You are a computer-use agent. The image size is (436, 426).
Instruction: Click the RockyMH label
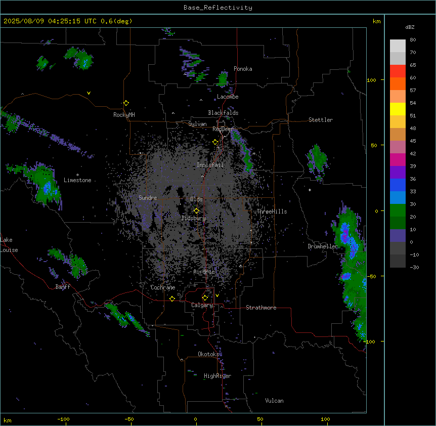tap(124, 115)
